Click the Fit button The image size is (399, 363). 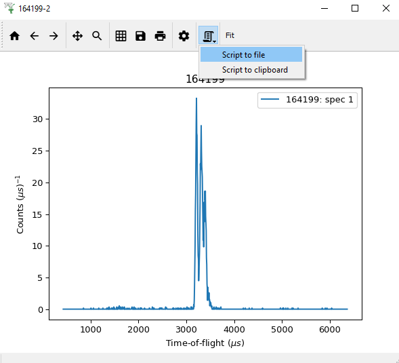(x=230, y=35)
